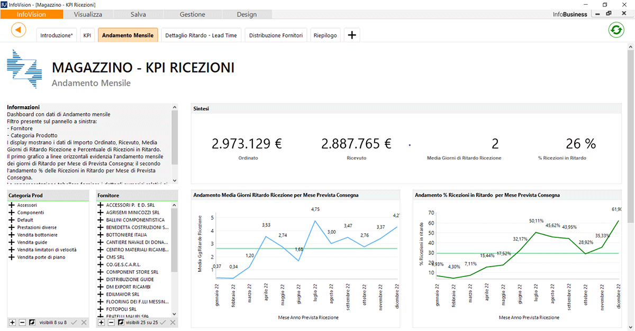Click the 2.973.129 € Ordinato value
The width and height of the screenshot is (635, 331).
pos(247,143)
